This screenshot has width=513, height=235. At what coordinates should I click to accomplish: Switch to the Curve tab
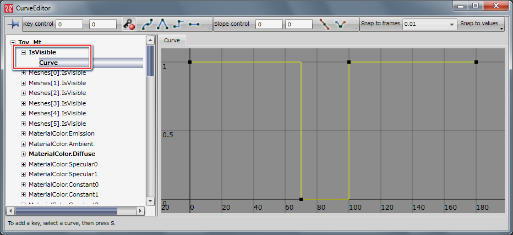coord(173,41)
